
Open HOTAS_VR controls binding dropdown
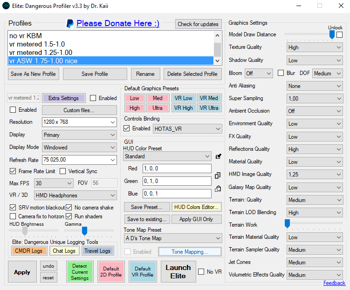[187, 129]
